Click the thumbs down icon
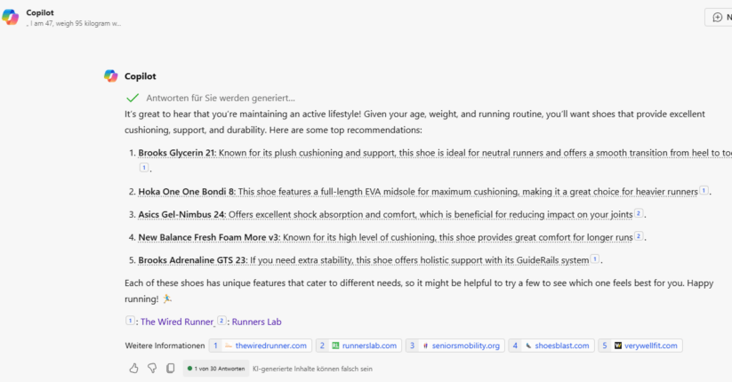732x382 pixels. [x=152, y=368]
